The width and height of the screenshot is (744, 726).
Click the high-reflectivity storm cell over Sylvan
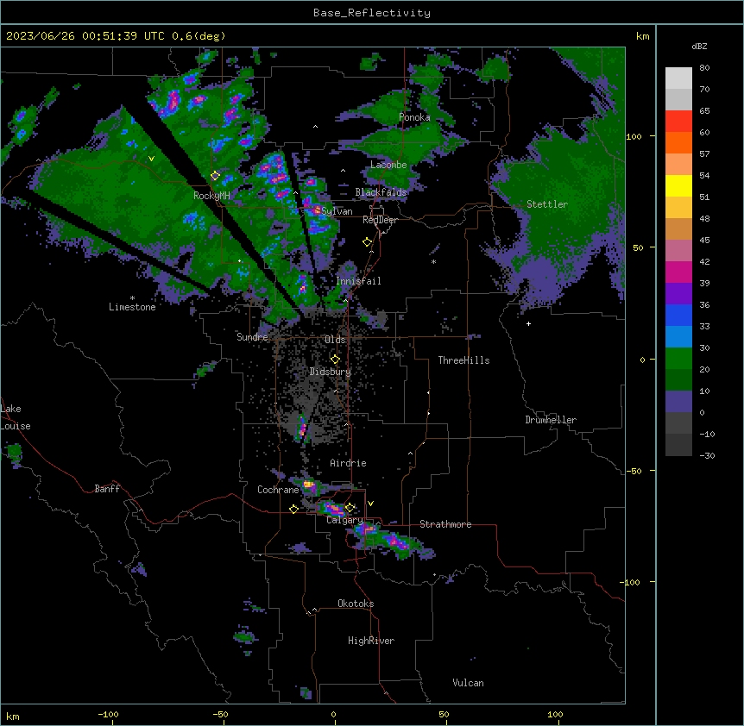(x=317, y=210)
